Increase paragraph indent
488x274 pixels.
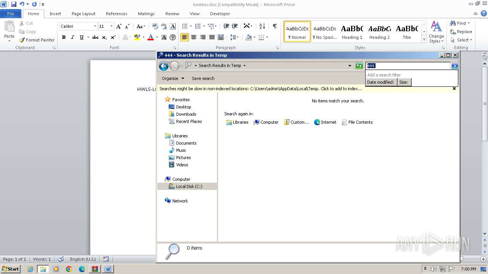pyautogui.click(x=235, y=26)
